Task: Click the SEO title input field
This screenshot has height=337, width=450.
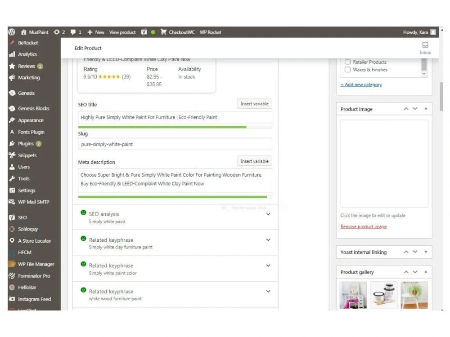Action: (x=175, y=117)
